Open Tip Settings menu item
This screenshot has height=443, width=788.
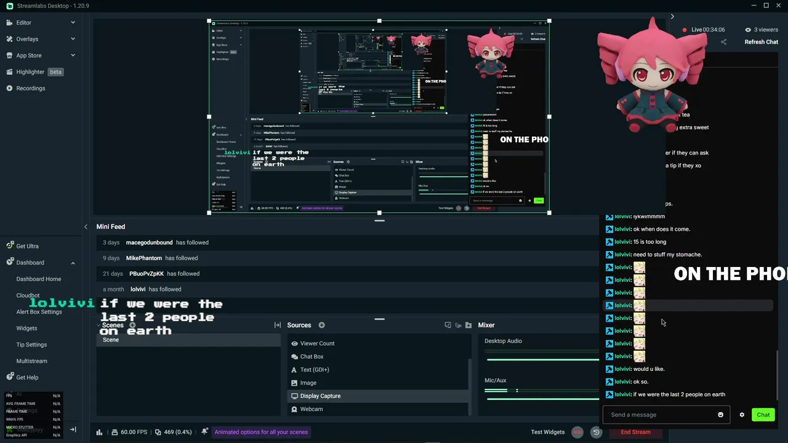[31, 345]
